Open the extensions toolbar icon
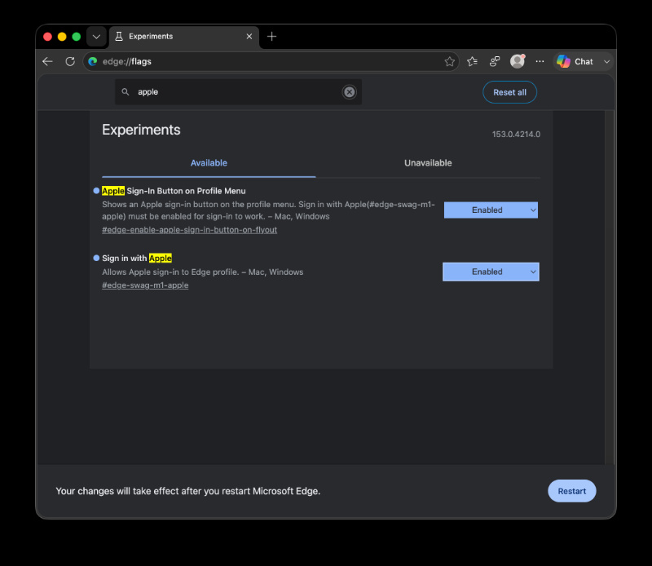652x566 pixels. (x=495, y=62)
